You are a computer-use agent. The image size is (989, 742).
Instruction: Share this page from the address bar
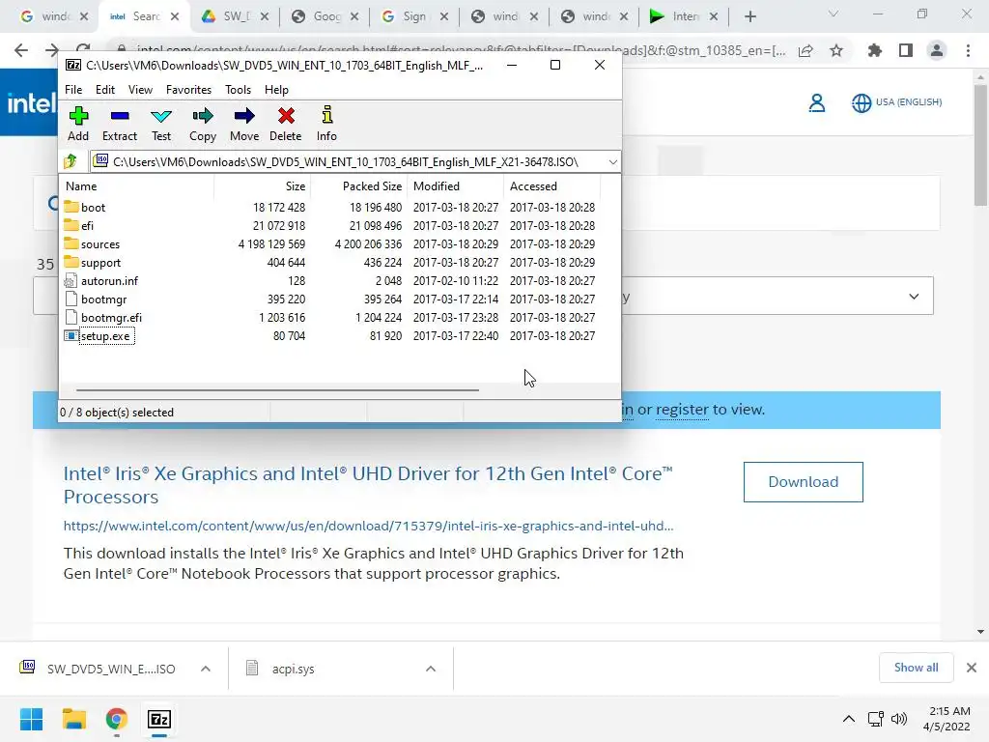point(805,50)
